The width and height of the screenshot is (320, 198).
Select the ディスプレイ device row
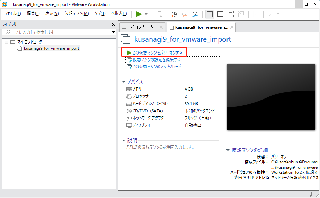click(172, 125)
